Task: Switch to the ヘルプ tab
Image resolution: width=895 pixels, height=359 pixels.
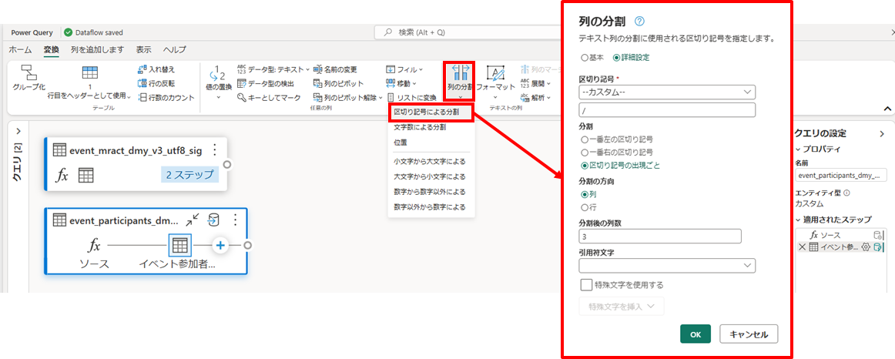Action: coord(175,49)
